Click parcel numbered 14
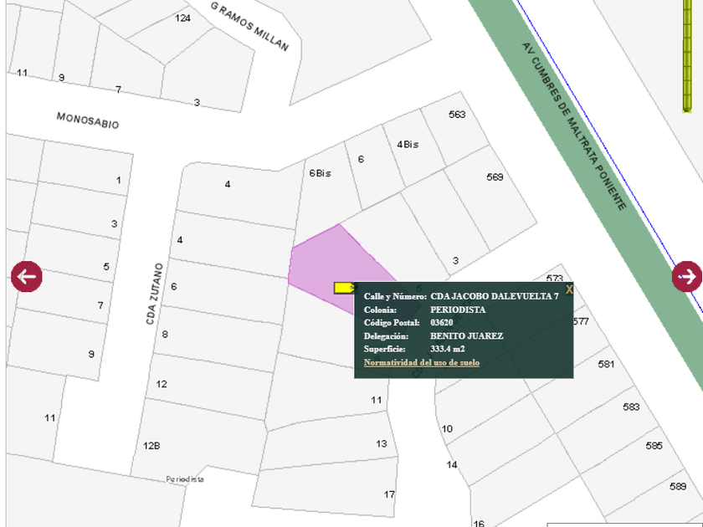703x527 pixels. pos(451,465)
